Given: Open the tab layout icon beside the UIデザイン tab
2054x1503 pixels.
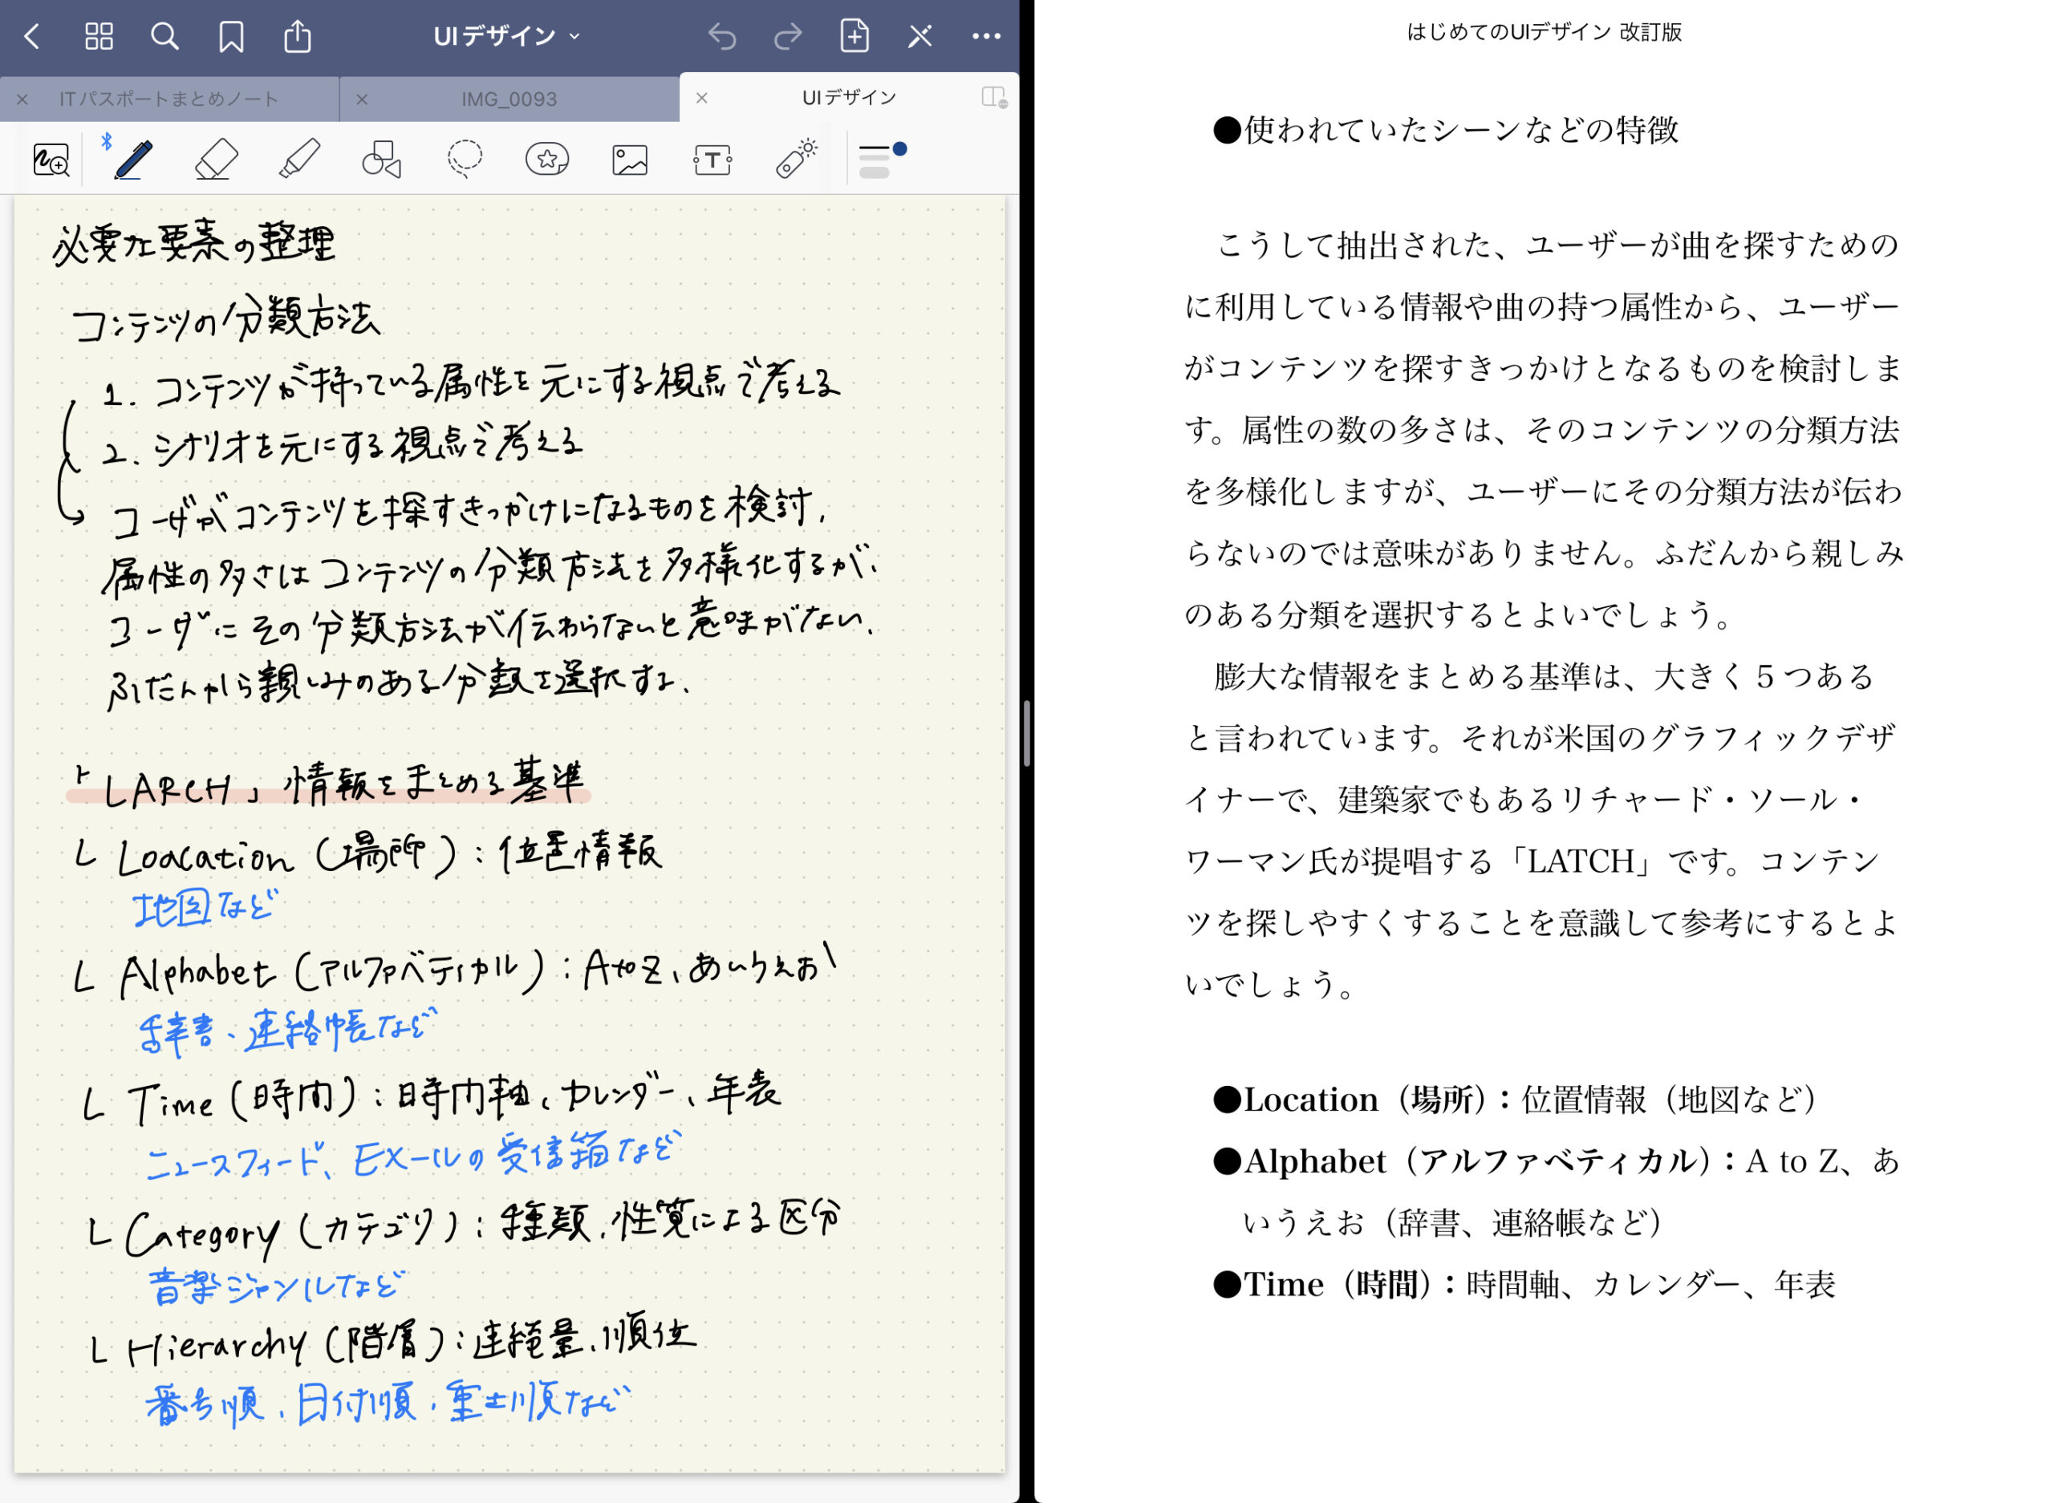Looking at the screenshot, I should (x=994, y=97).
